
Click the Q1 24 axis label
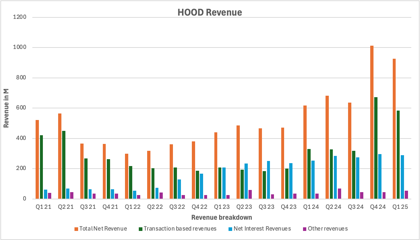[x=311, y=207]
